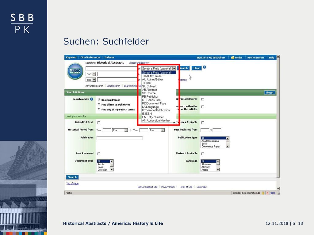314x235 pixels.
Task: Select Boolean/Phrase search mode
Action: coord(99,99)
